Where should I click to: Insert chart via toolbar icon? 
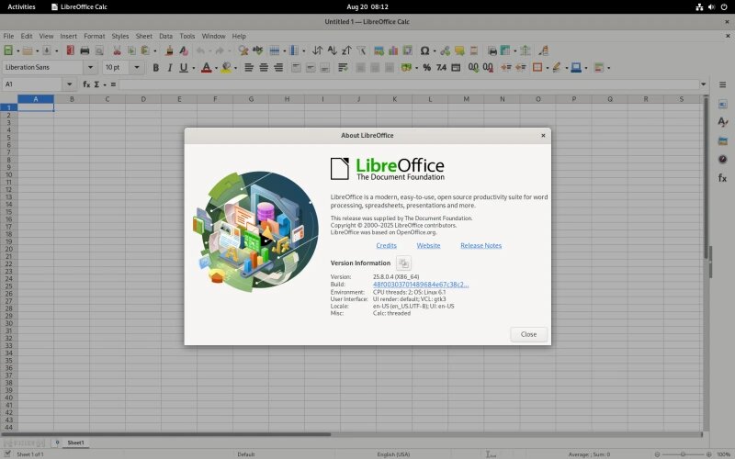[393, 50]
